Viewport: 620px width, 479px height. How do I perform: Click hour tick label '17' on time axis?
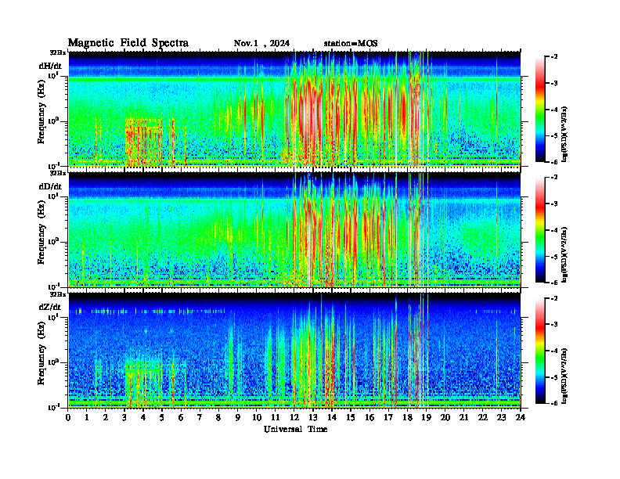click(x=388, y=417)
